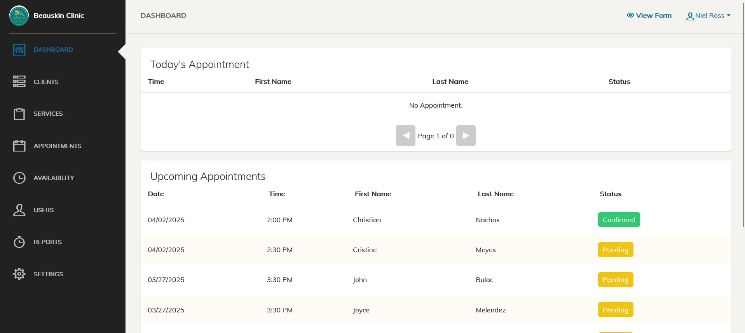The width and height of the screenshot is (745, 333).
Task: Click the DASHBOARD page title in header
Action: pyautogui.click(x=163, y=16)
